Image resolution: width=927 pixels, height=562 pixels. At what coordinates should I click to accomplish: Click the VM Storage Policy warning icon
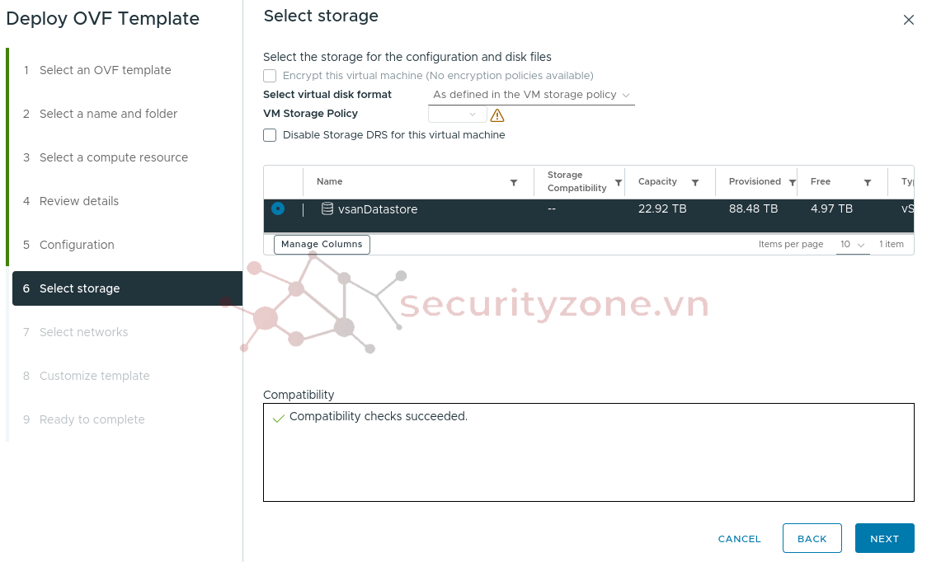coord(497,115)
